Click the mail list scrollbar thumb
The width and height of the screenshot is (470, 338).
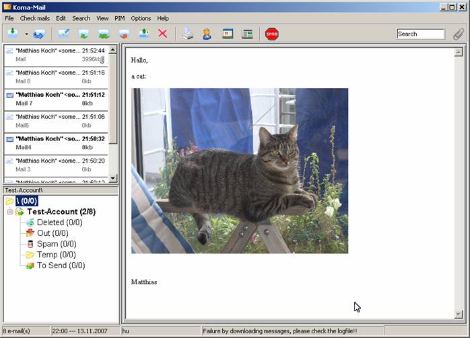[x=112, y=99]
